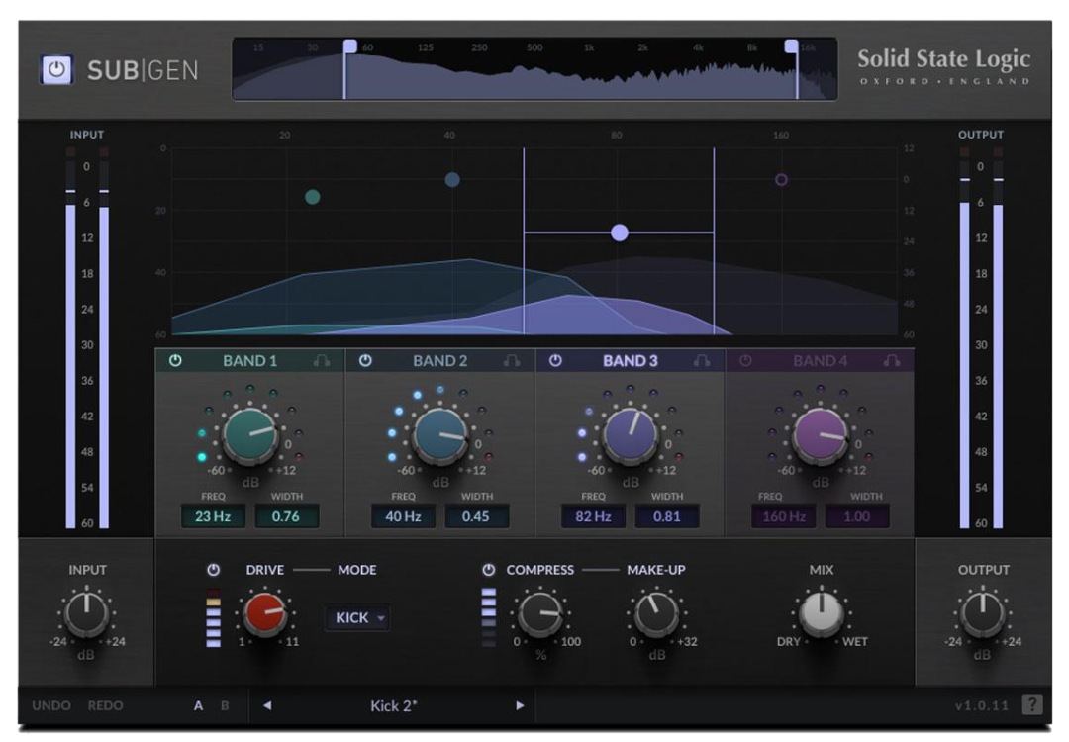1069x742 pixels.
Task: Solo Band 4 with headphone icon
Action: click(892, 361)
